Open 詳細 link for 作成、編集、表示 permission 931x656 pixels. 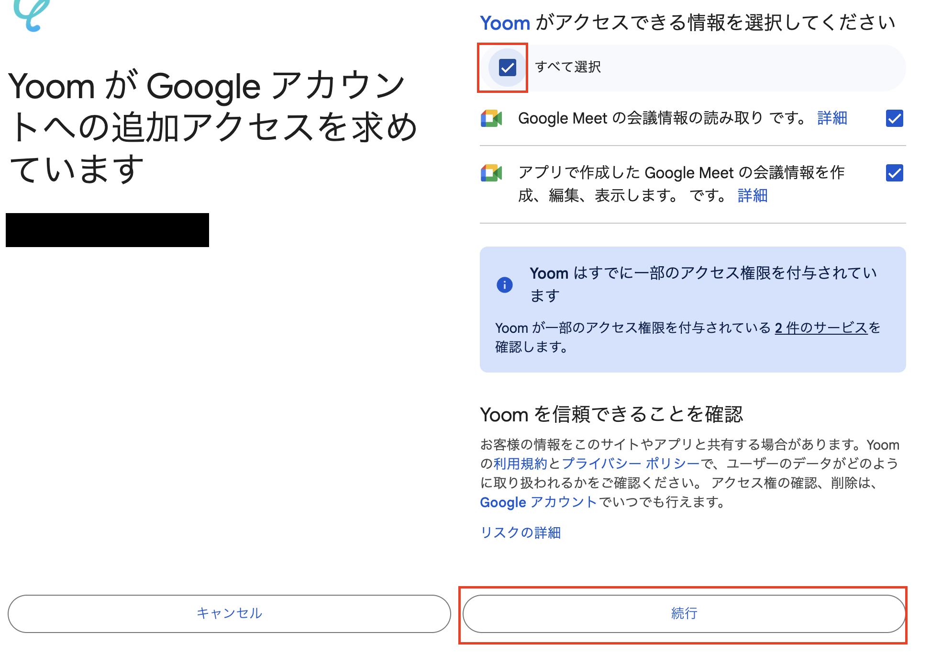(x=752, y=195)
